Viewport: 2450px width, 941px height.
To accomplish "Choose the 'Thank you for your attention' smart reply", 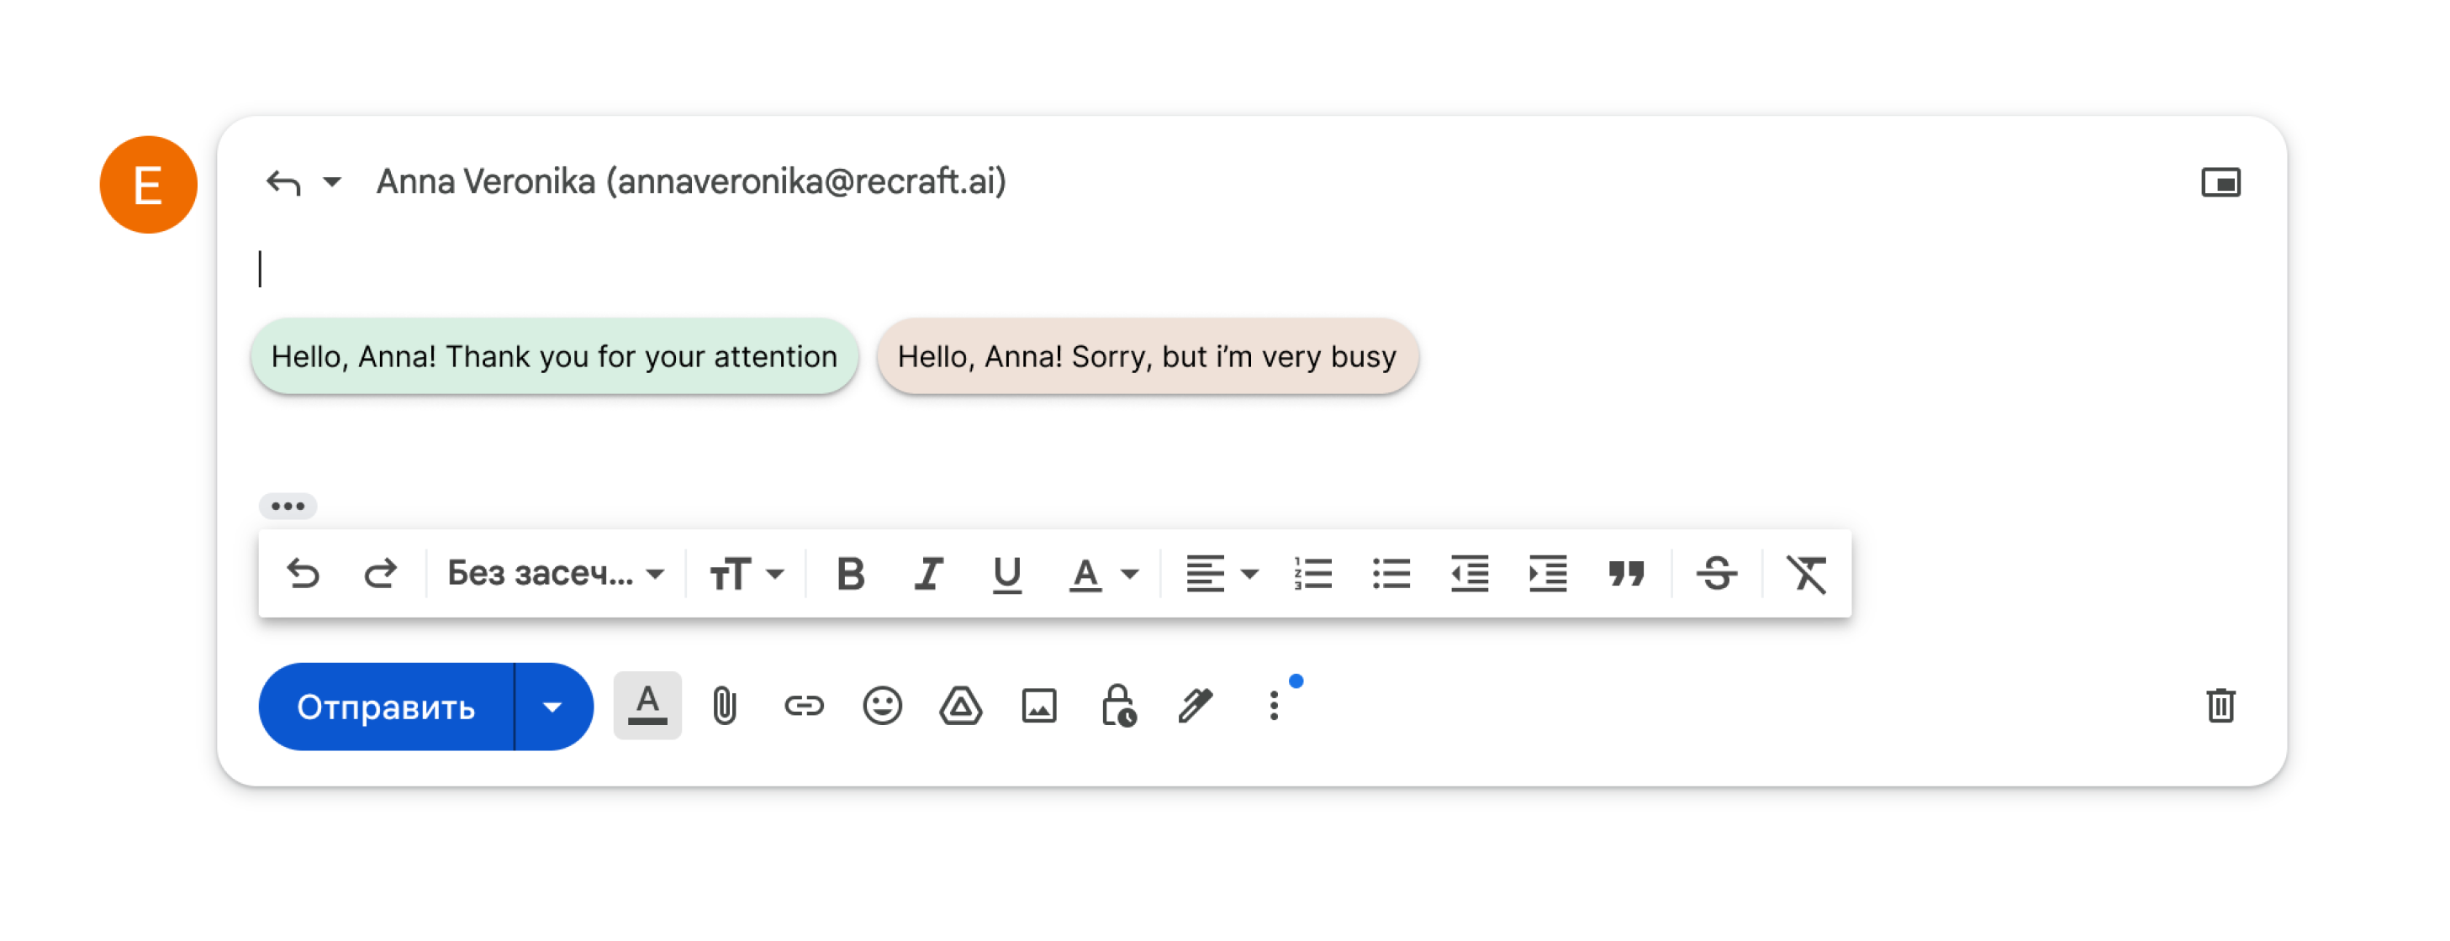I will 553,356.
